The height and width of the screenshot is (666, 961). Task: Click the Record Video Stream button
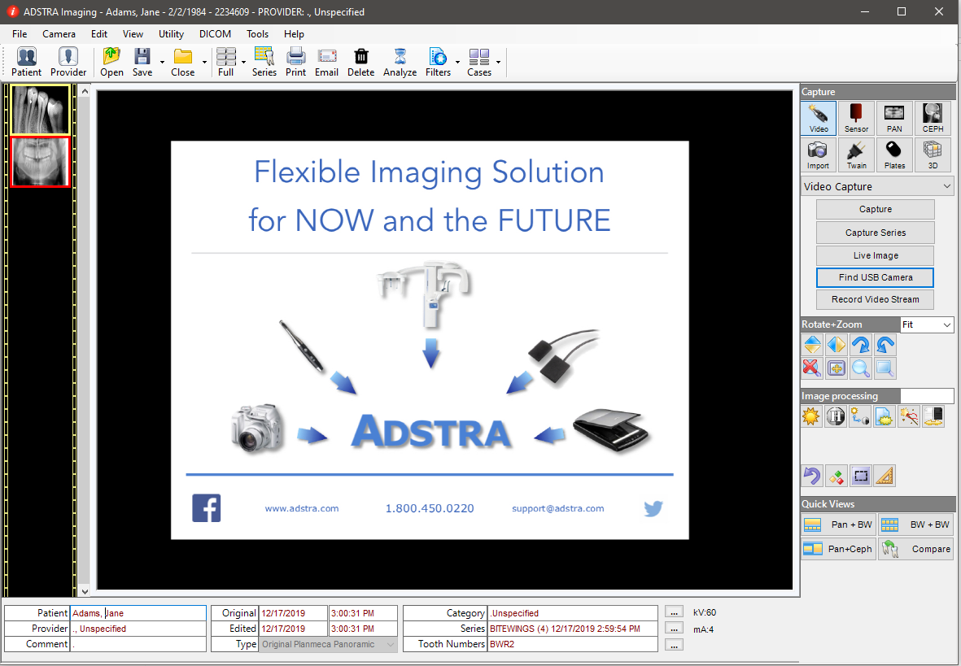[x=876, y=299]
